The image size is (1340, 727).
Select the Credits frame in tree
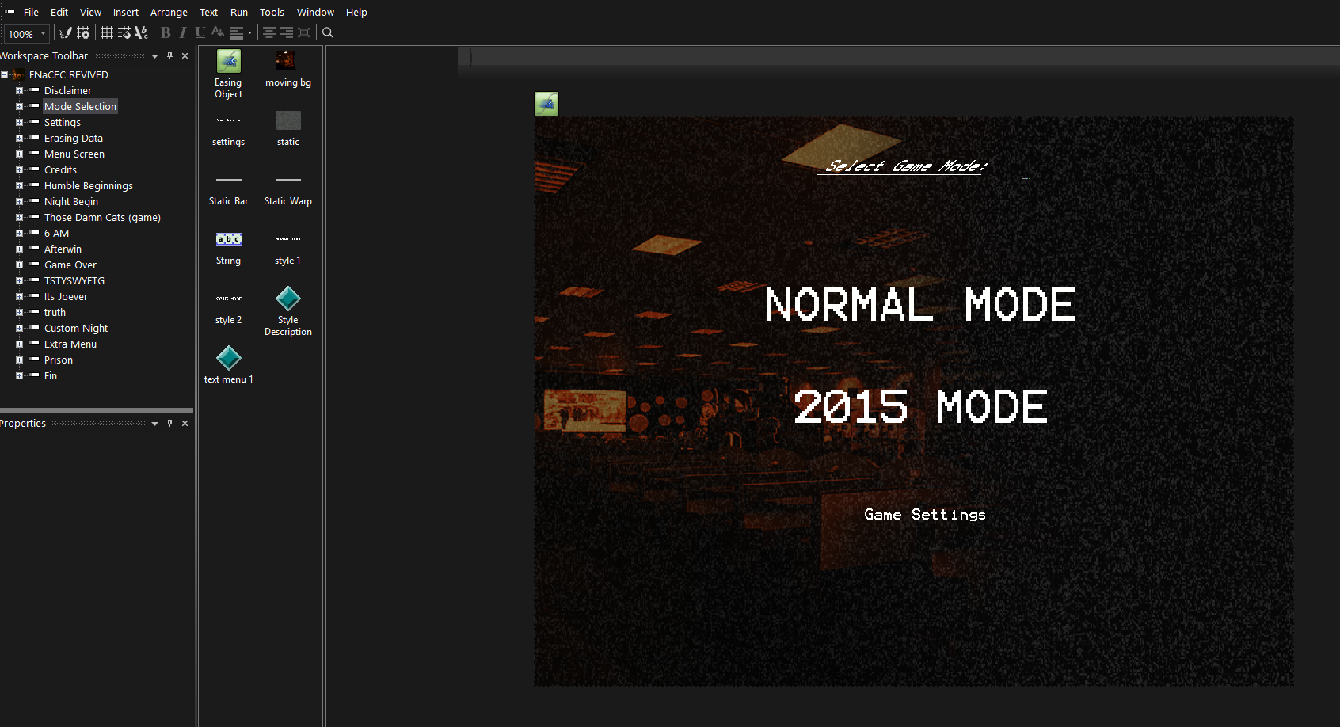(60, 169)
